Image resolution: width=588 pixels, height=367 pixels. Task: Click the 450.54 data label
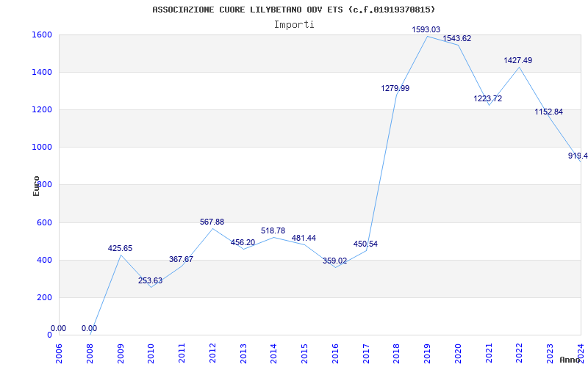click(x=365, y=244)
